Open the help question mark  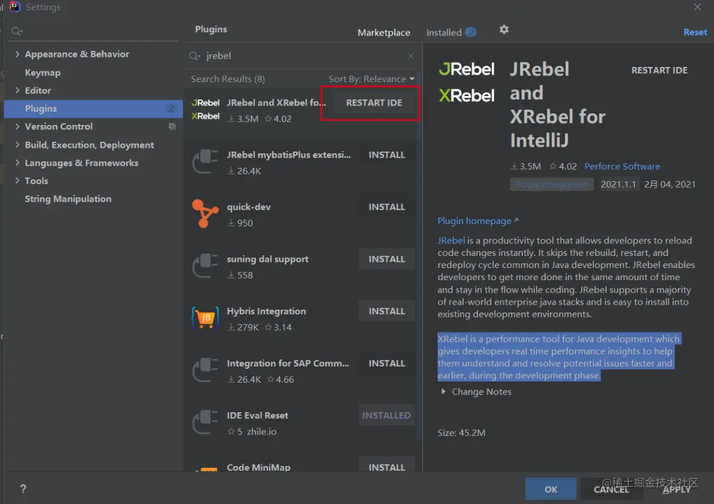click(x=23, y=489)
